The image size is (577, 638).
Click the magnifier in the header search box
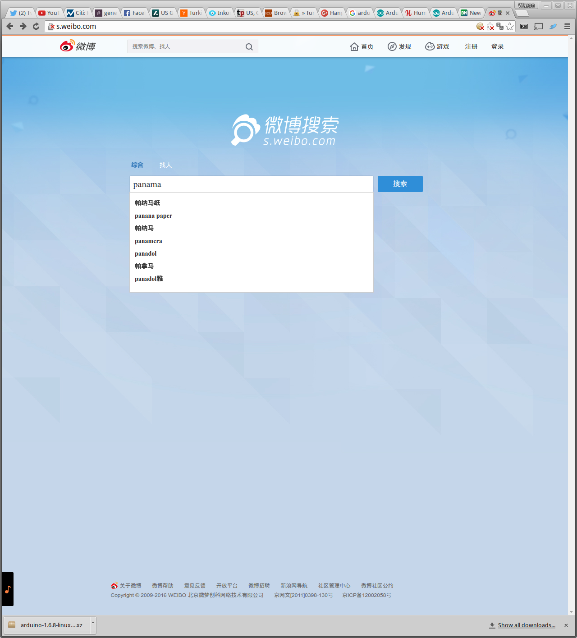tap(249, 46)
